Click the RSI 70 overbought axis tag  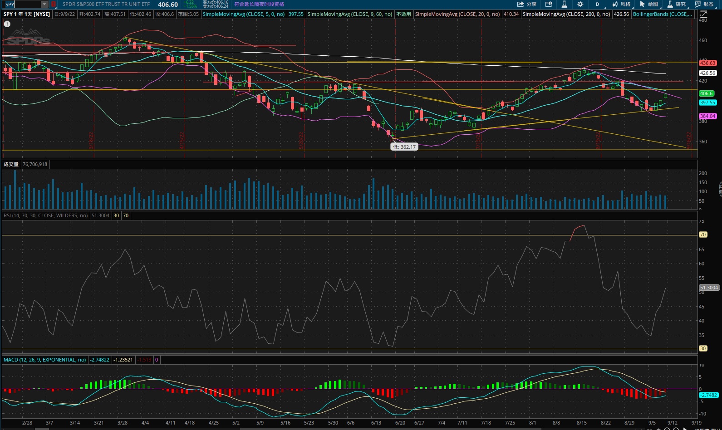(703, 235)
